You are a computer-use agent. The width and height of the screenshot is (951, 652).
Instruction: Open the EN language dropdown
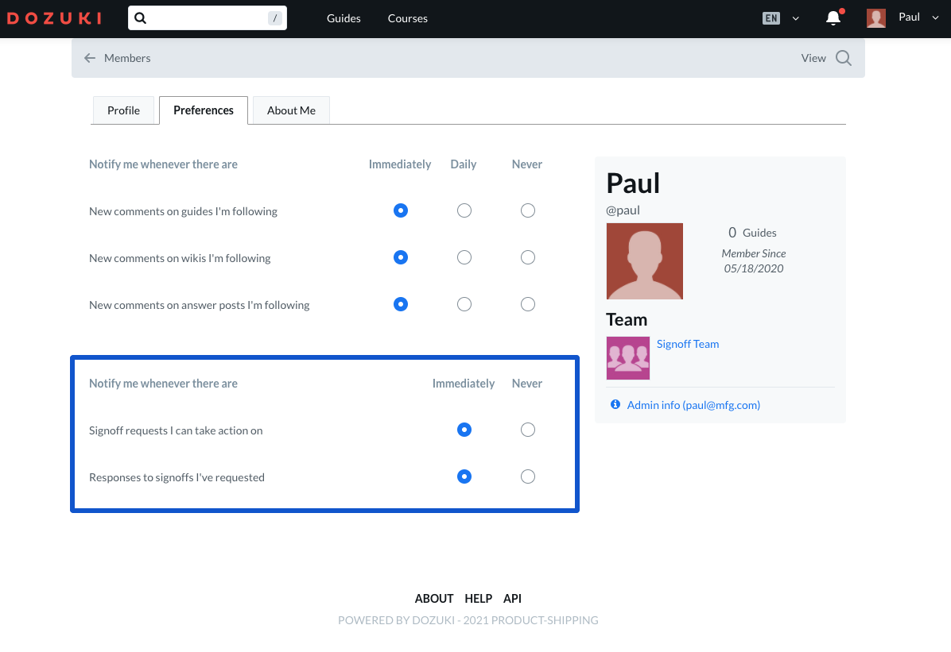point(781,18)
